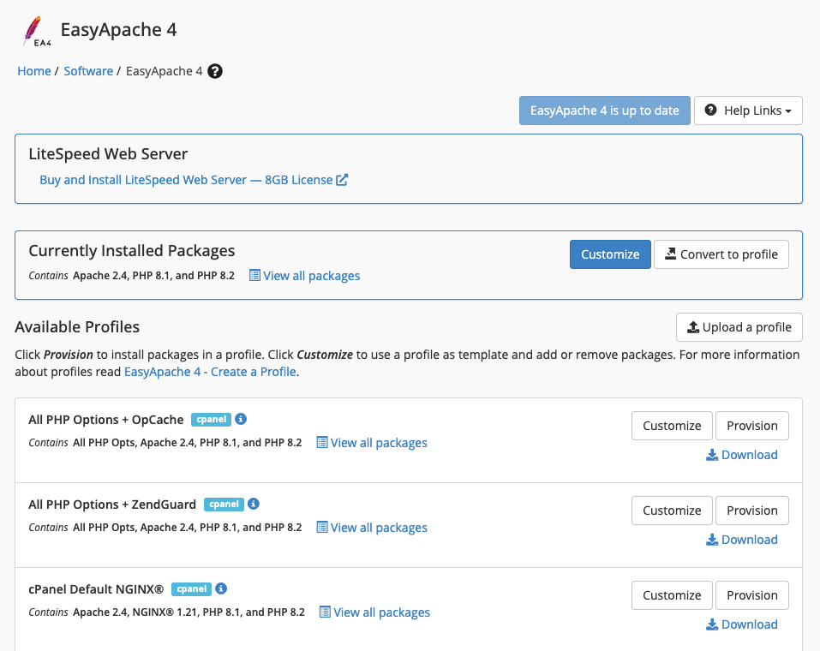Open the Help Links dropdown
Viewport: 820px width, 651px height.
click(748, 110)
